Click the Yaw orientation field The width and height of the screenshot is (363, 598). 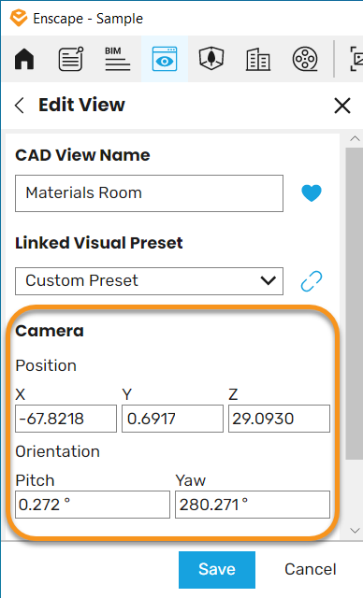click(253, 505)
